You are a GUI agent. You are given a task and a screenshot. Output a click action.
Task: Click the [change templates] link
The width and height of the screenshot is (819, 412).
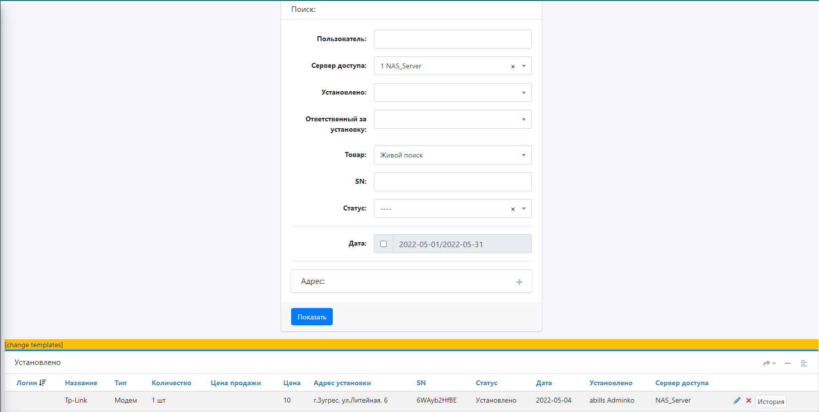pos(34,345)
